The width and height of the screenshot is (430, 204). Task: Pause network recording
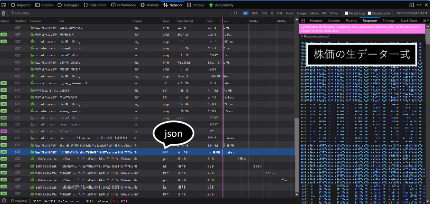(x=236, y=13)
